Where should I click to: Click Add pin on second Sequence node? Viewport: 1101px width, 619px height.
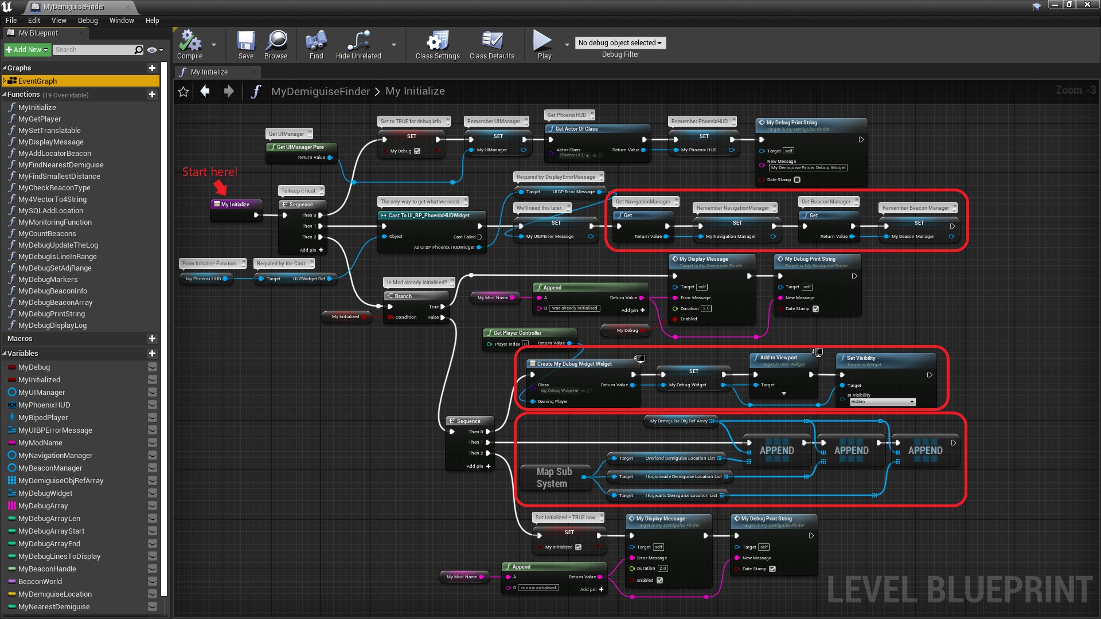(478, 467)
